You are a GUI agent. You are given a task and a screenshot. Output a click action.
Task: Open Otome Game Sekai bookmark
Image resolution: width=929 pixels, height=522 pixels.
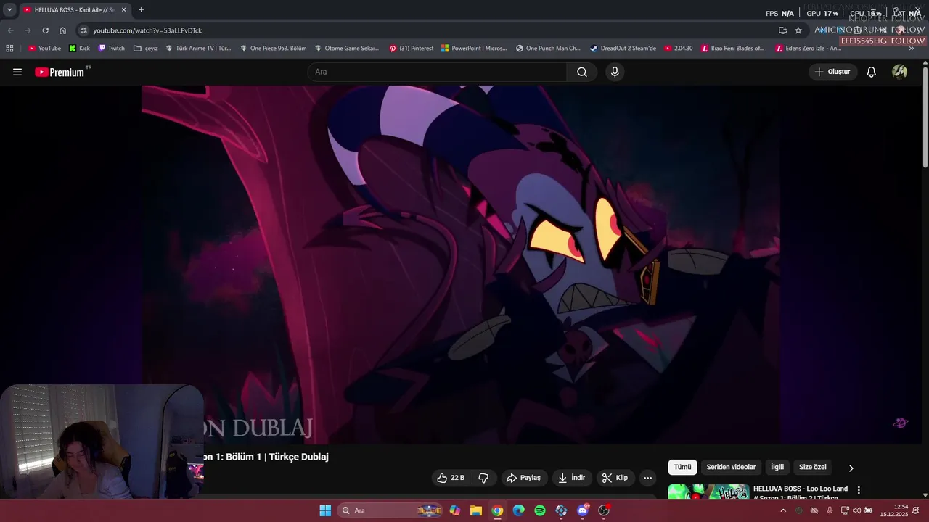pos(347,49)
